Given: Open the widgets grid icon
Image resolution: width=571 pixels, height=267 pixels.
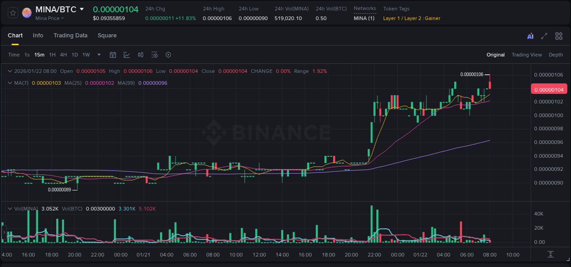Looking at the screenshot, I should (x=559, y=36).
